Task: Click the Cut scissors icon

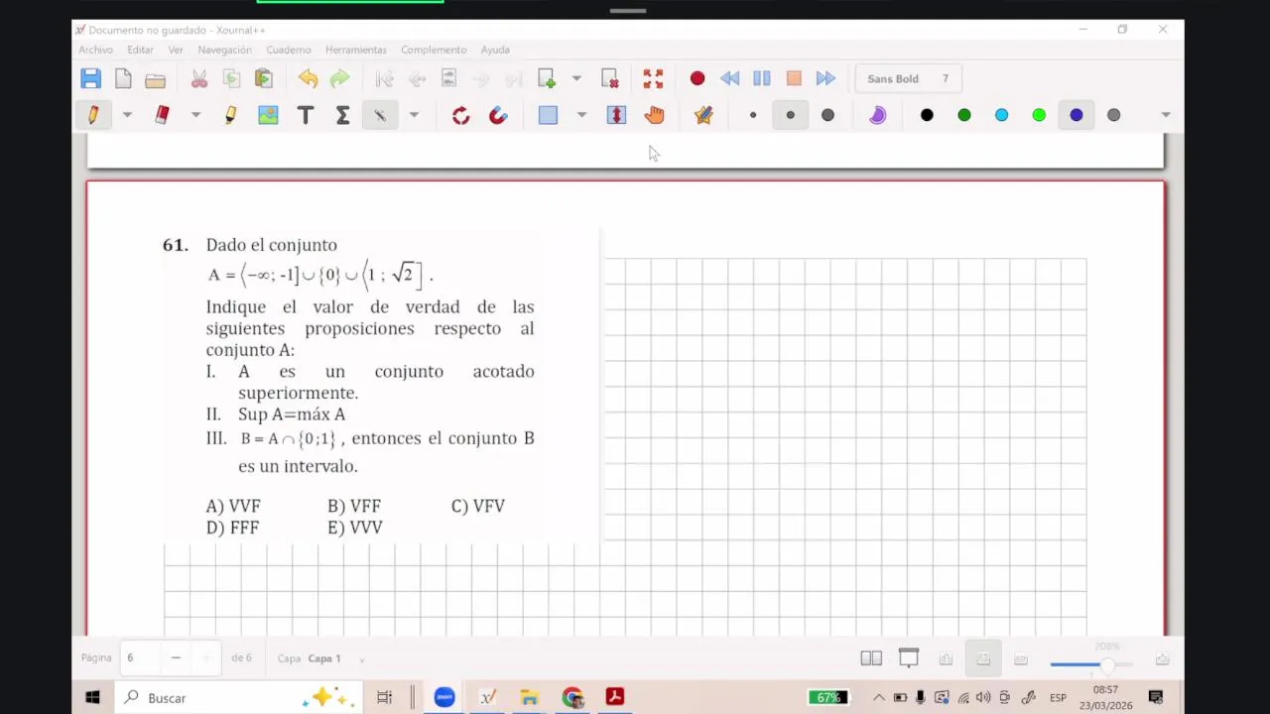Action: [199, 78]
